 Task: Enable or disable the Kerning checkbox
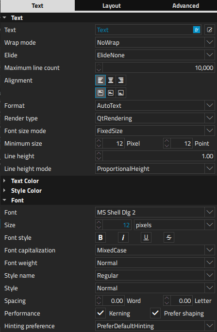[x=100, y=314]
